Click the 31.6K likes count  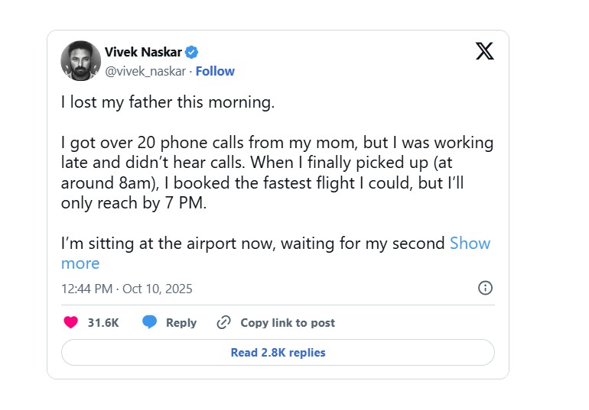point(103,322)
